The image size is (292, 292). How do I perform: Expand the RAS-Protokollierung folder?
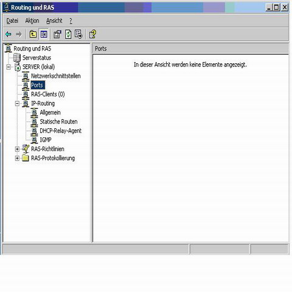tap(17, 158)
